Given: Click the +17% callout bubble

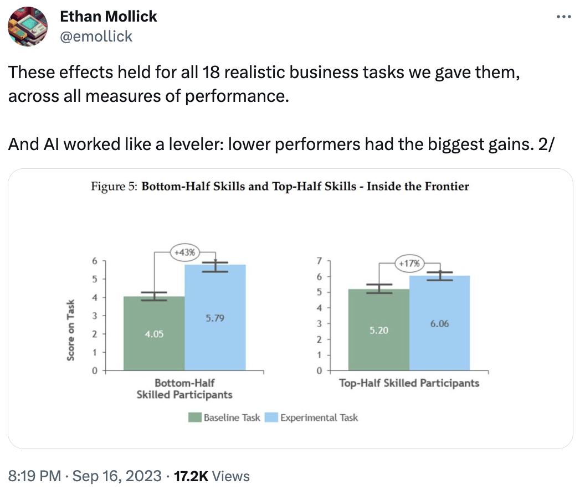Looking at the screenshot, I should [409, 264].
